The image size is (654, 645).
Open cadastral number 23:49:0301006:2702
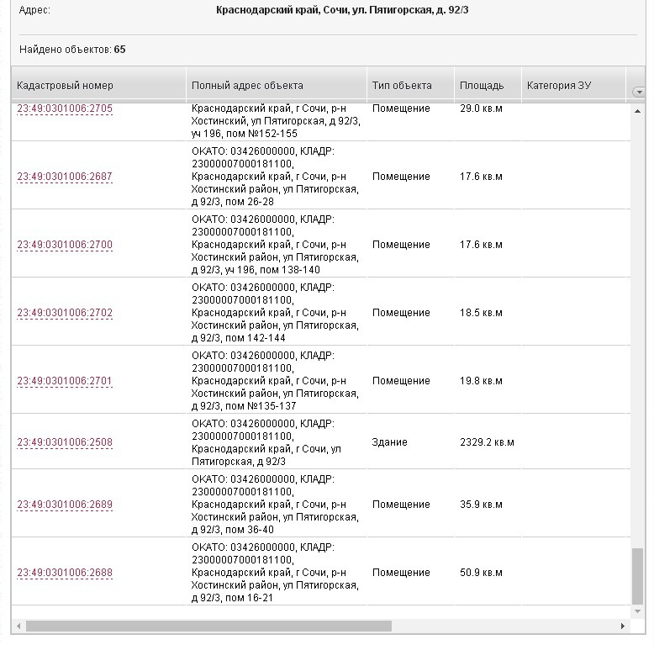65,313
